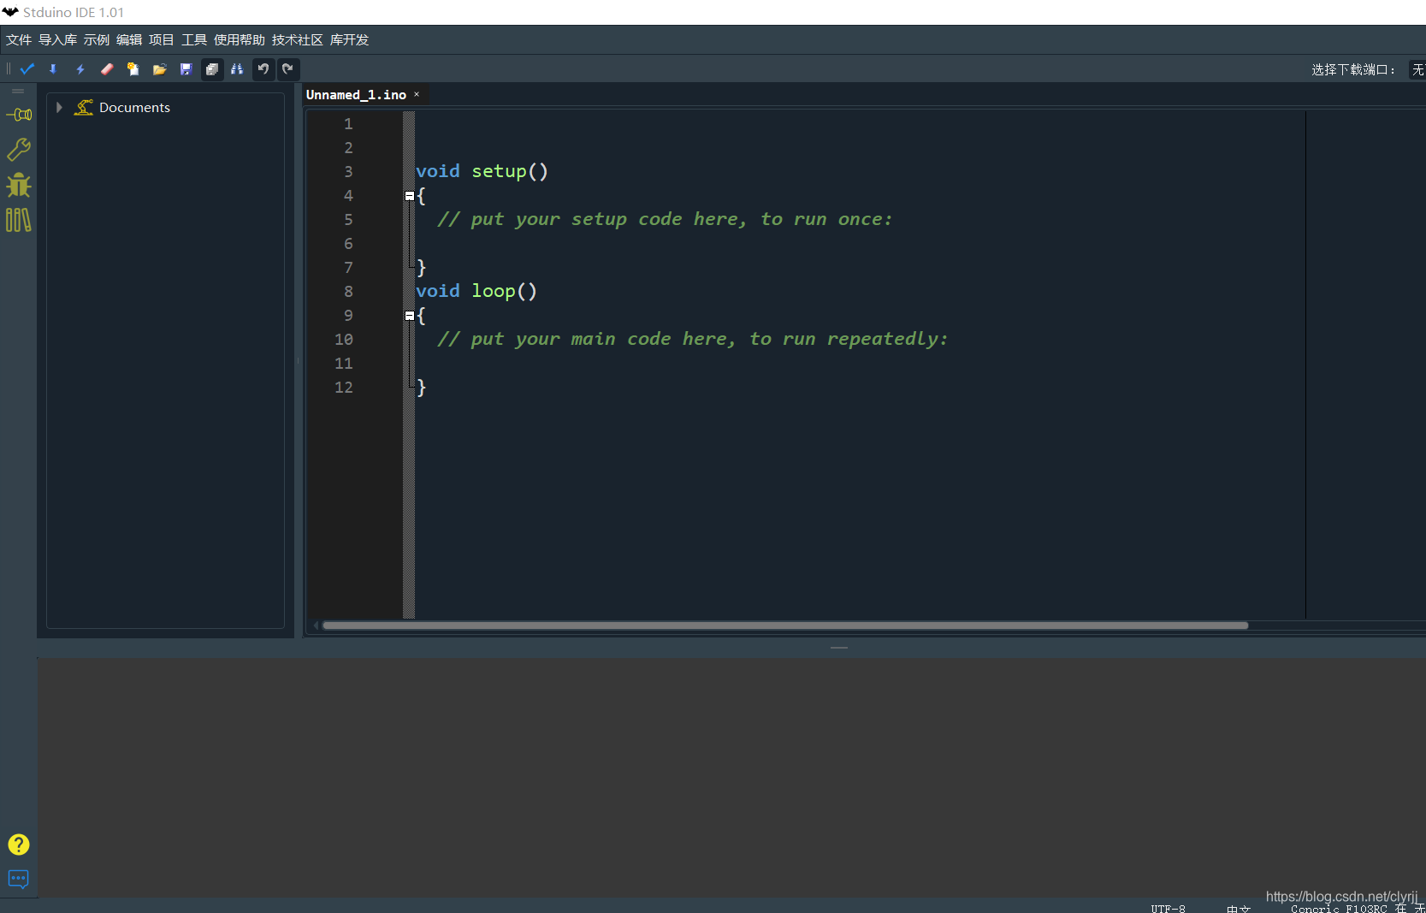Click line number 1 in gutter
The width and height of the screenshot is (1426, 913).
(x=348, y=124)
